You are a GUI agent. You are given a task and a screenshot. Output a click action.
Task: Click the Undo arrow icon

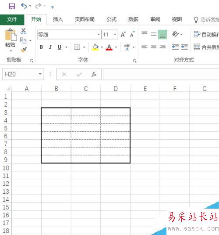pos(24,6)
